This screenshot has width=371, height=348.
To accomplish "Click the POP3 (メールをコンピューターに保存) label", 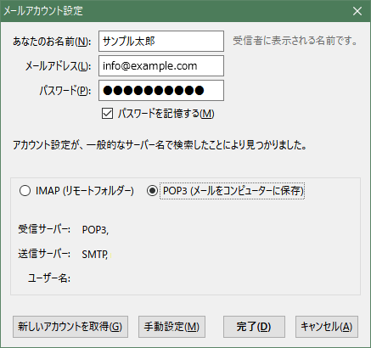I will (233, 191).
